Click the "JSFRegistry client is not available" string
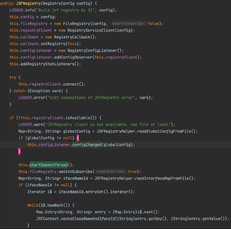The image size is (231, 229). (x=108, y=125)
